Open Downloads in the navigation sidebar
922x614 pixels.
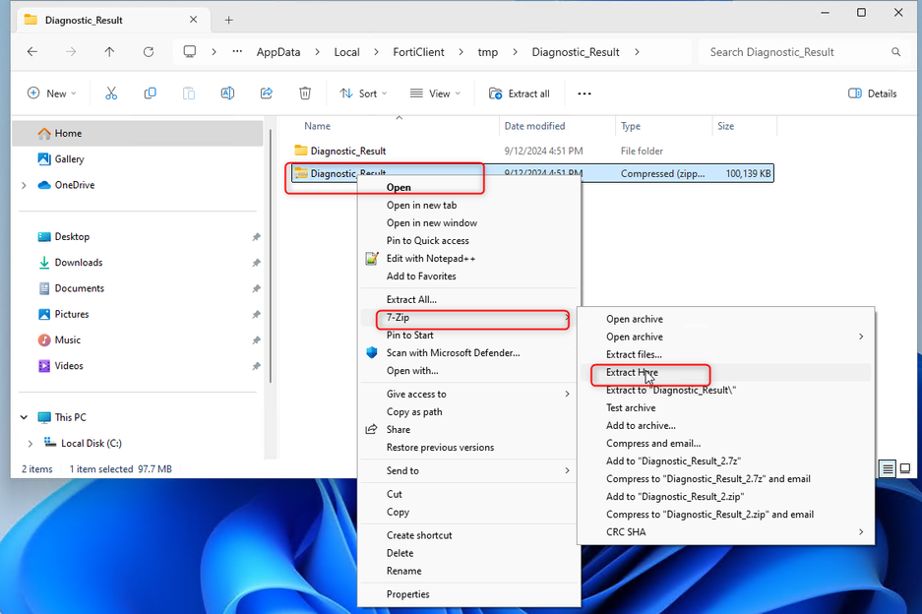(x=78, y=263)
